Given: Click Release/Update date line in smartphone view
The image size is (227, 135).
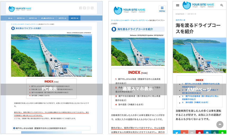Looking at the screenshot, I should coord(147,35).
